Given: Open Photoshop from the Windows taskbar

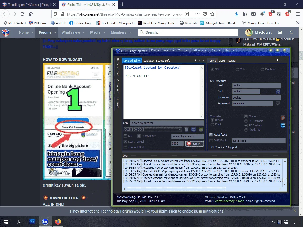Looking at the screenshot, I should [x=32, y=221].
